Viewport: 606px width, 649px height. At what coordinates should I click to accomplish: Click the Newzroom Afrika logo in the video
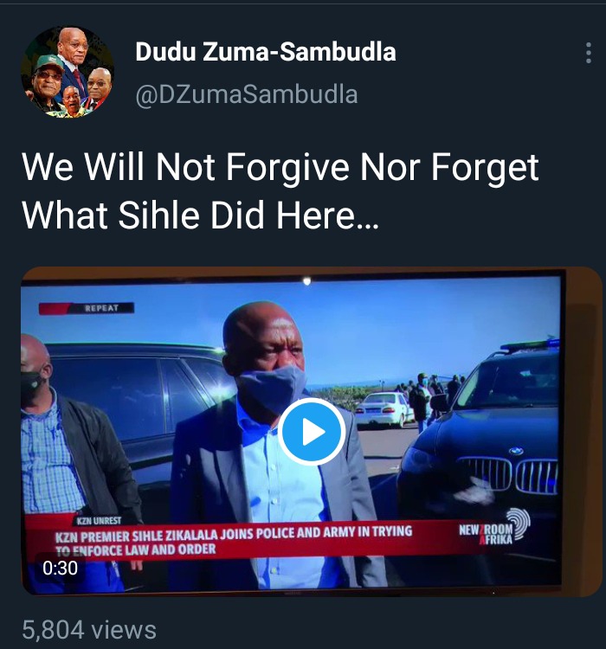click(494, 527)
